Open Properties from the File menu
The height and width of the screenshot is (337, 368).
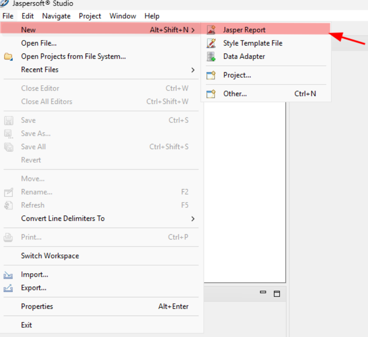[x=37, y=306]
